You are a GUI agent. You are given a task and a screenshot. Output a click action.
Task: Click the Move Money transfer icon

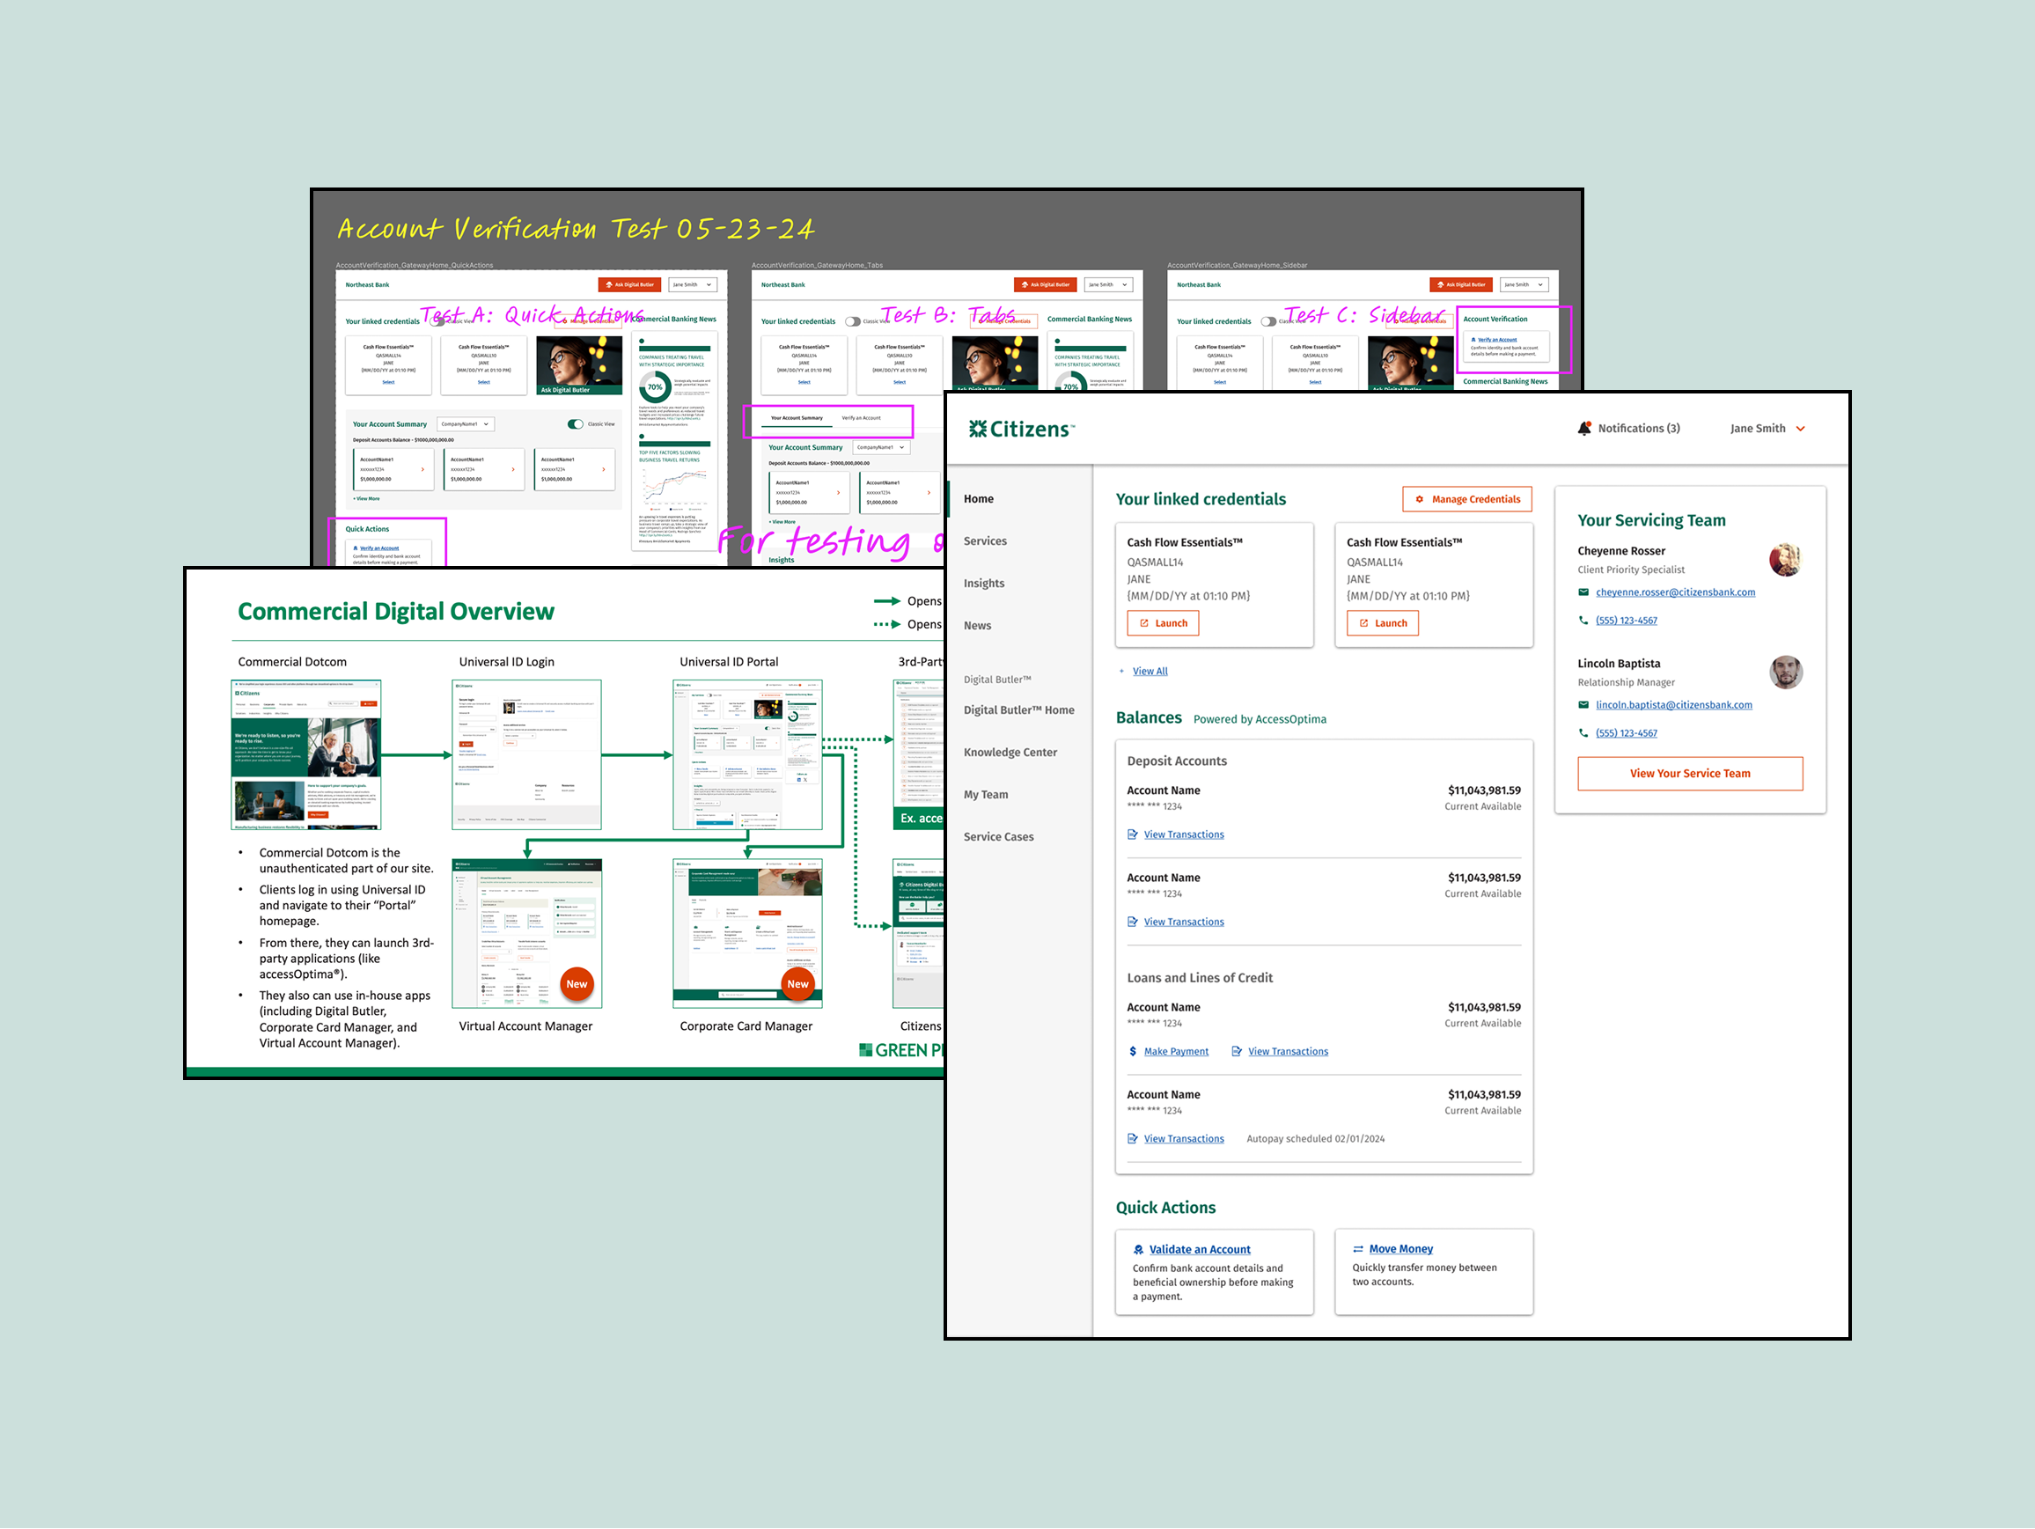tap(1358, 1249)
